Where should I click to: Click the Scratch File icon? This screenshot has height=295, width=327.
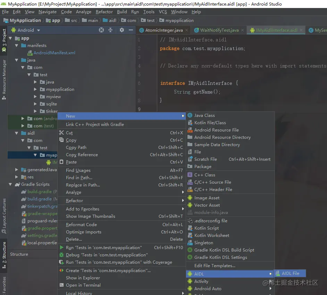click(190, 159)
